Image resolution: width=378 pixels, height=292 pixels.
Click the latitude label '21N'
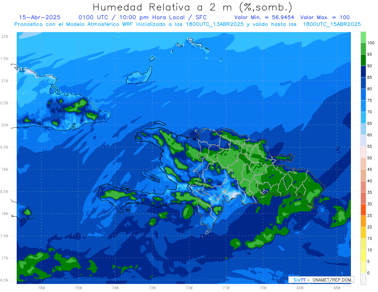[x=5, y=81]
